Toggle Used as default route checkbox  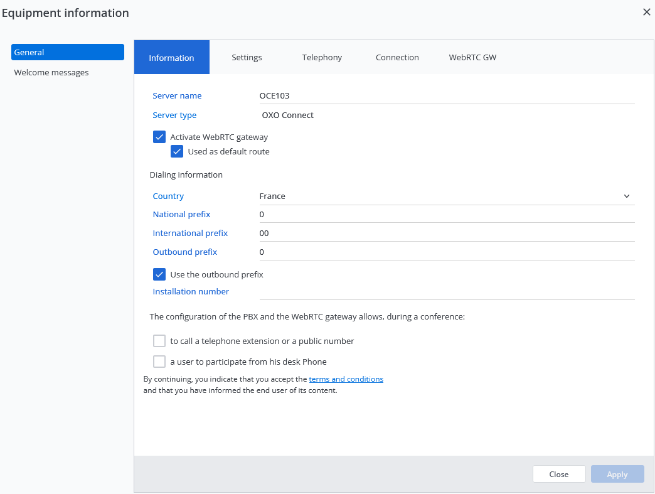(x=177, y=151)
